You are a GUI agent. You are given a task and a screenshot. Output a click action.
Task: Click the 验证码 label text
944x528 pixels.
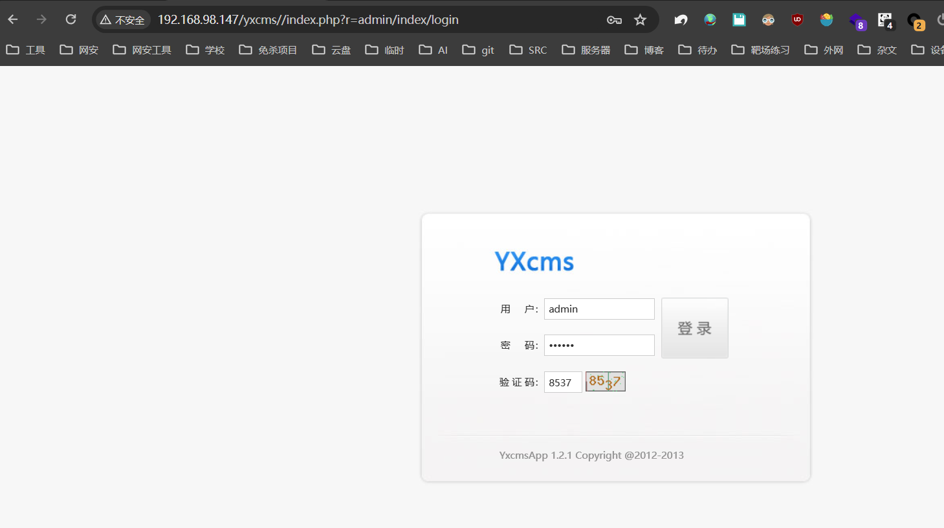tap(518, 382)
